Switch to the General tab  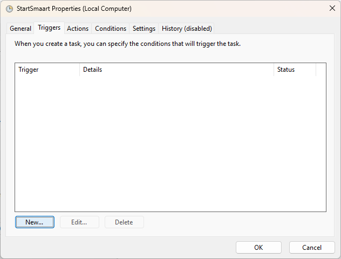coord(21,29)
